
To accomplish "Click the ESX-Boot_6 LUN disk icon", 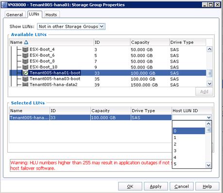I will [25, 55].
